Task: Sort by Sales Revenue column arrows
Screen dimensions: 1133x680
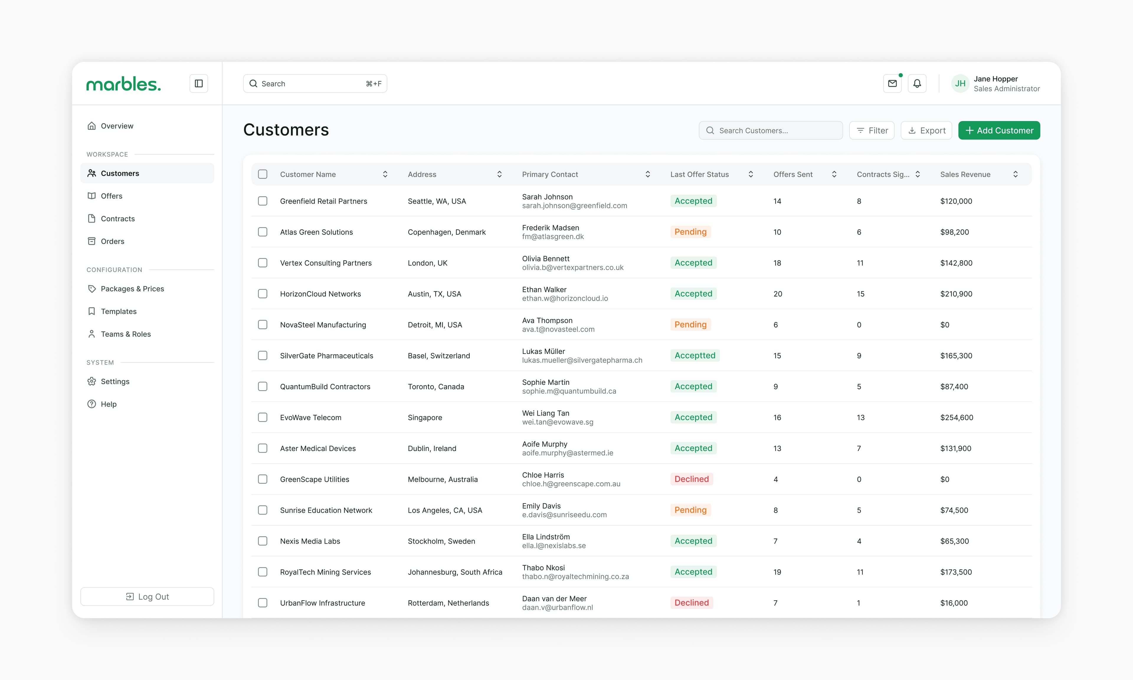Action: (1015, 174)
